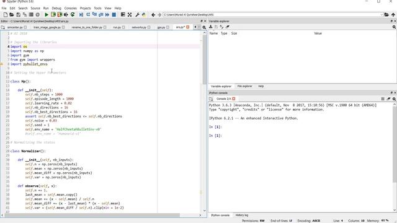Change to the parent directory
The height and width of the screenshot is (223, 397).
(393, 15)
